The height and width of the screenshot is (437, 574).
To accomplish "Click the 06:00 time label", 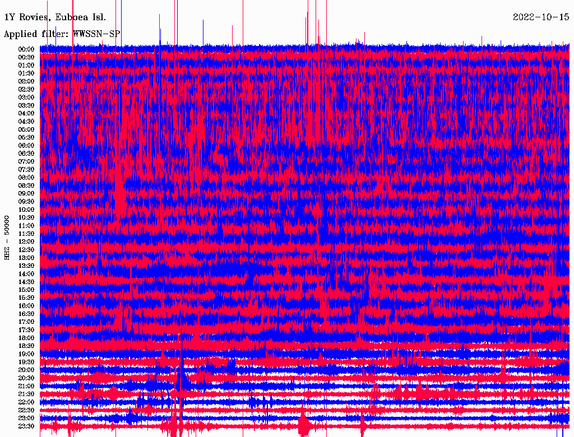I will (x=26, y=146).
